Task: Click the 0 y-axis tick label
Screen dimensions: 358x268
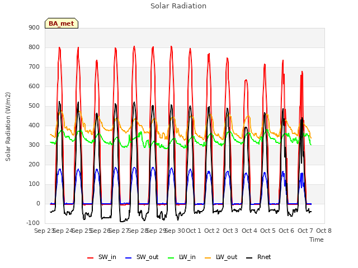Action: (x=38, y=204)
